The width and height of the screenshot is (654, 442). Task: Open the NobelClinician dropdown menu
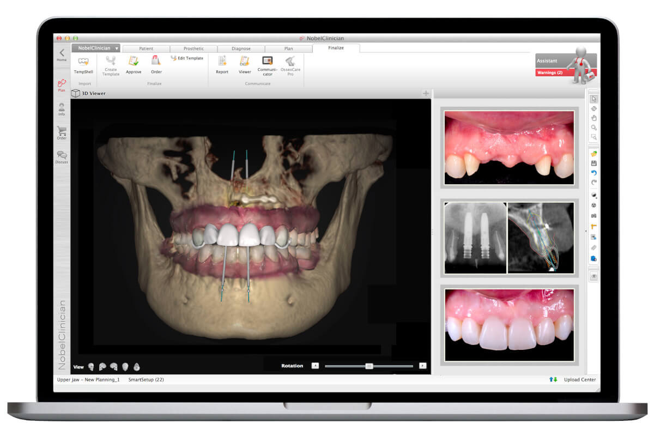(x=95, y=48)
